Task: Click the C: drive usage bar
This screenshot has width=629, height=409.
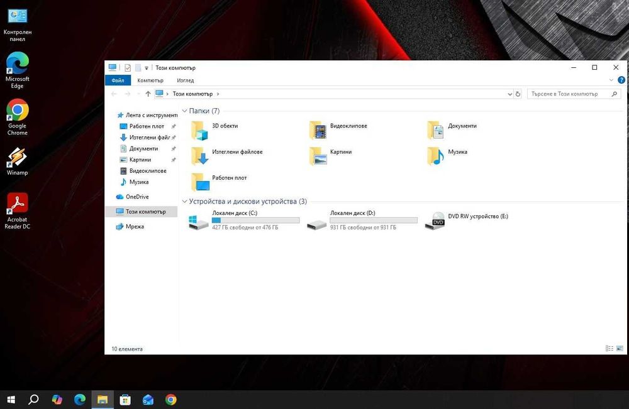Action: (255, 221)
